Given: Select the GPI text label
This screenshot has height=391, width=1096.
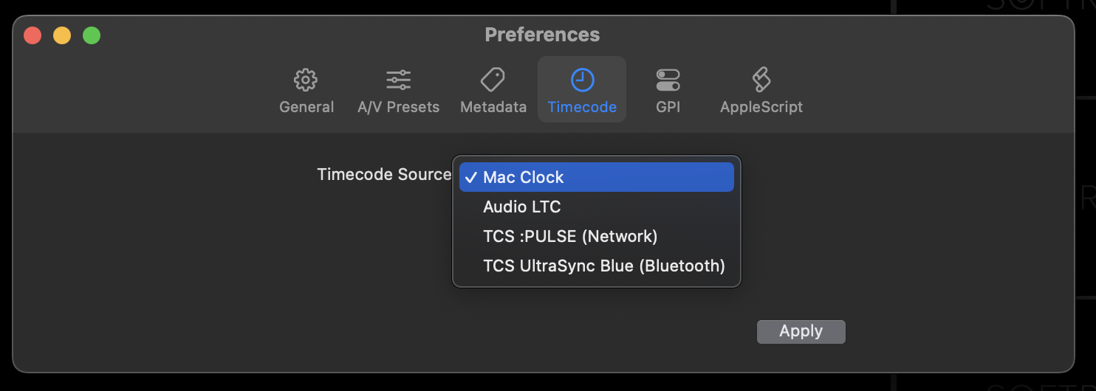Looking at the screenshot, I should pos(668,107).
